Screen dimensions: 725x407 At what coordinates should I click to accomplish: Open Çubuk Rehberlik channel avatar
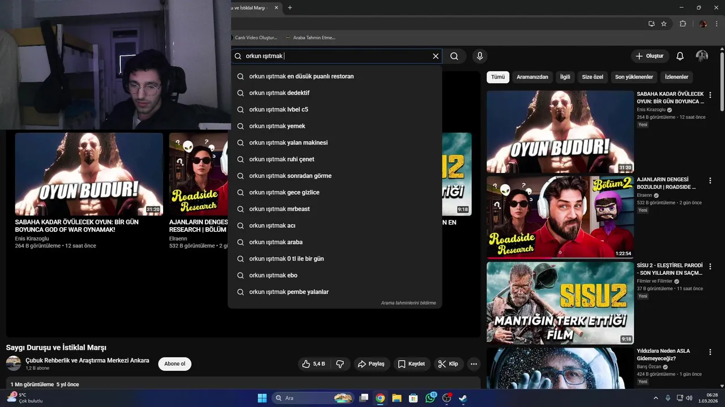14,363
